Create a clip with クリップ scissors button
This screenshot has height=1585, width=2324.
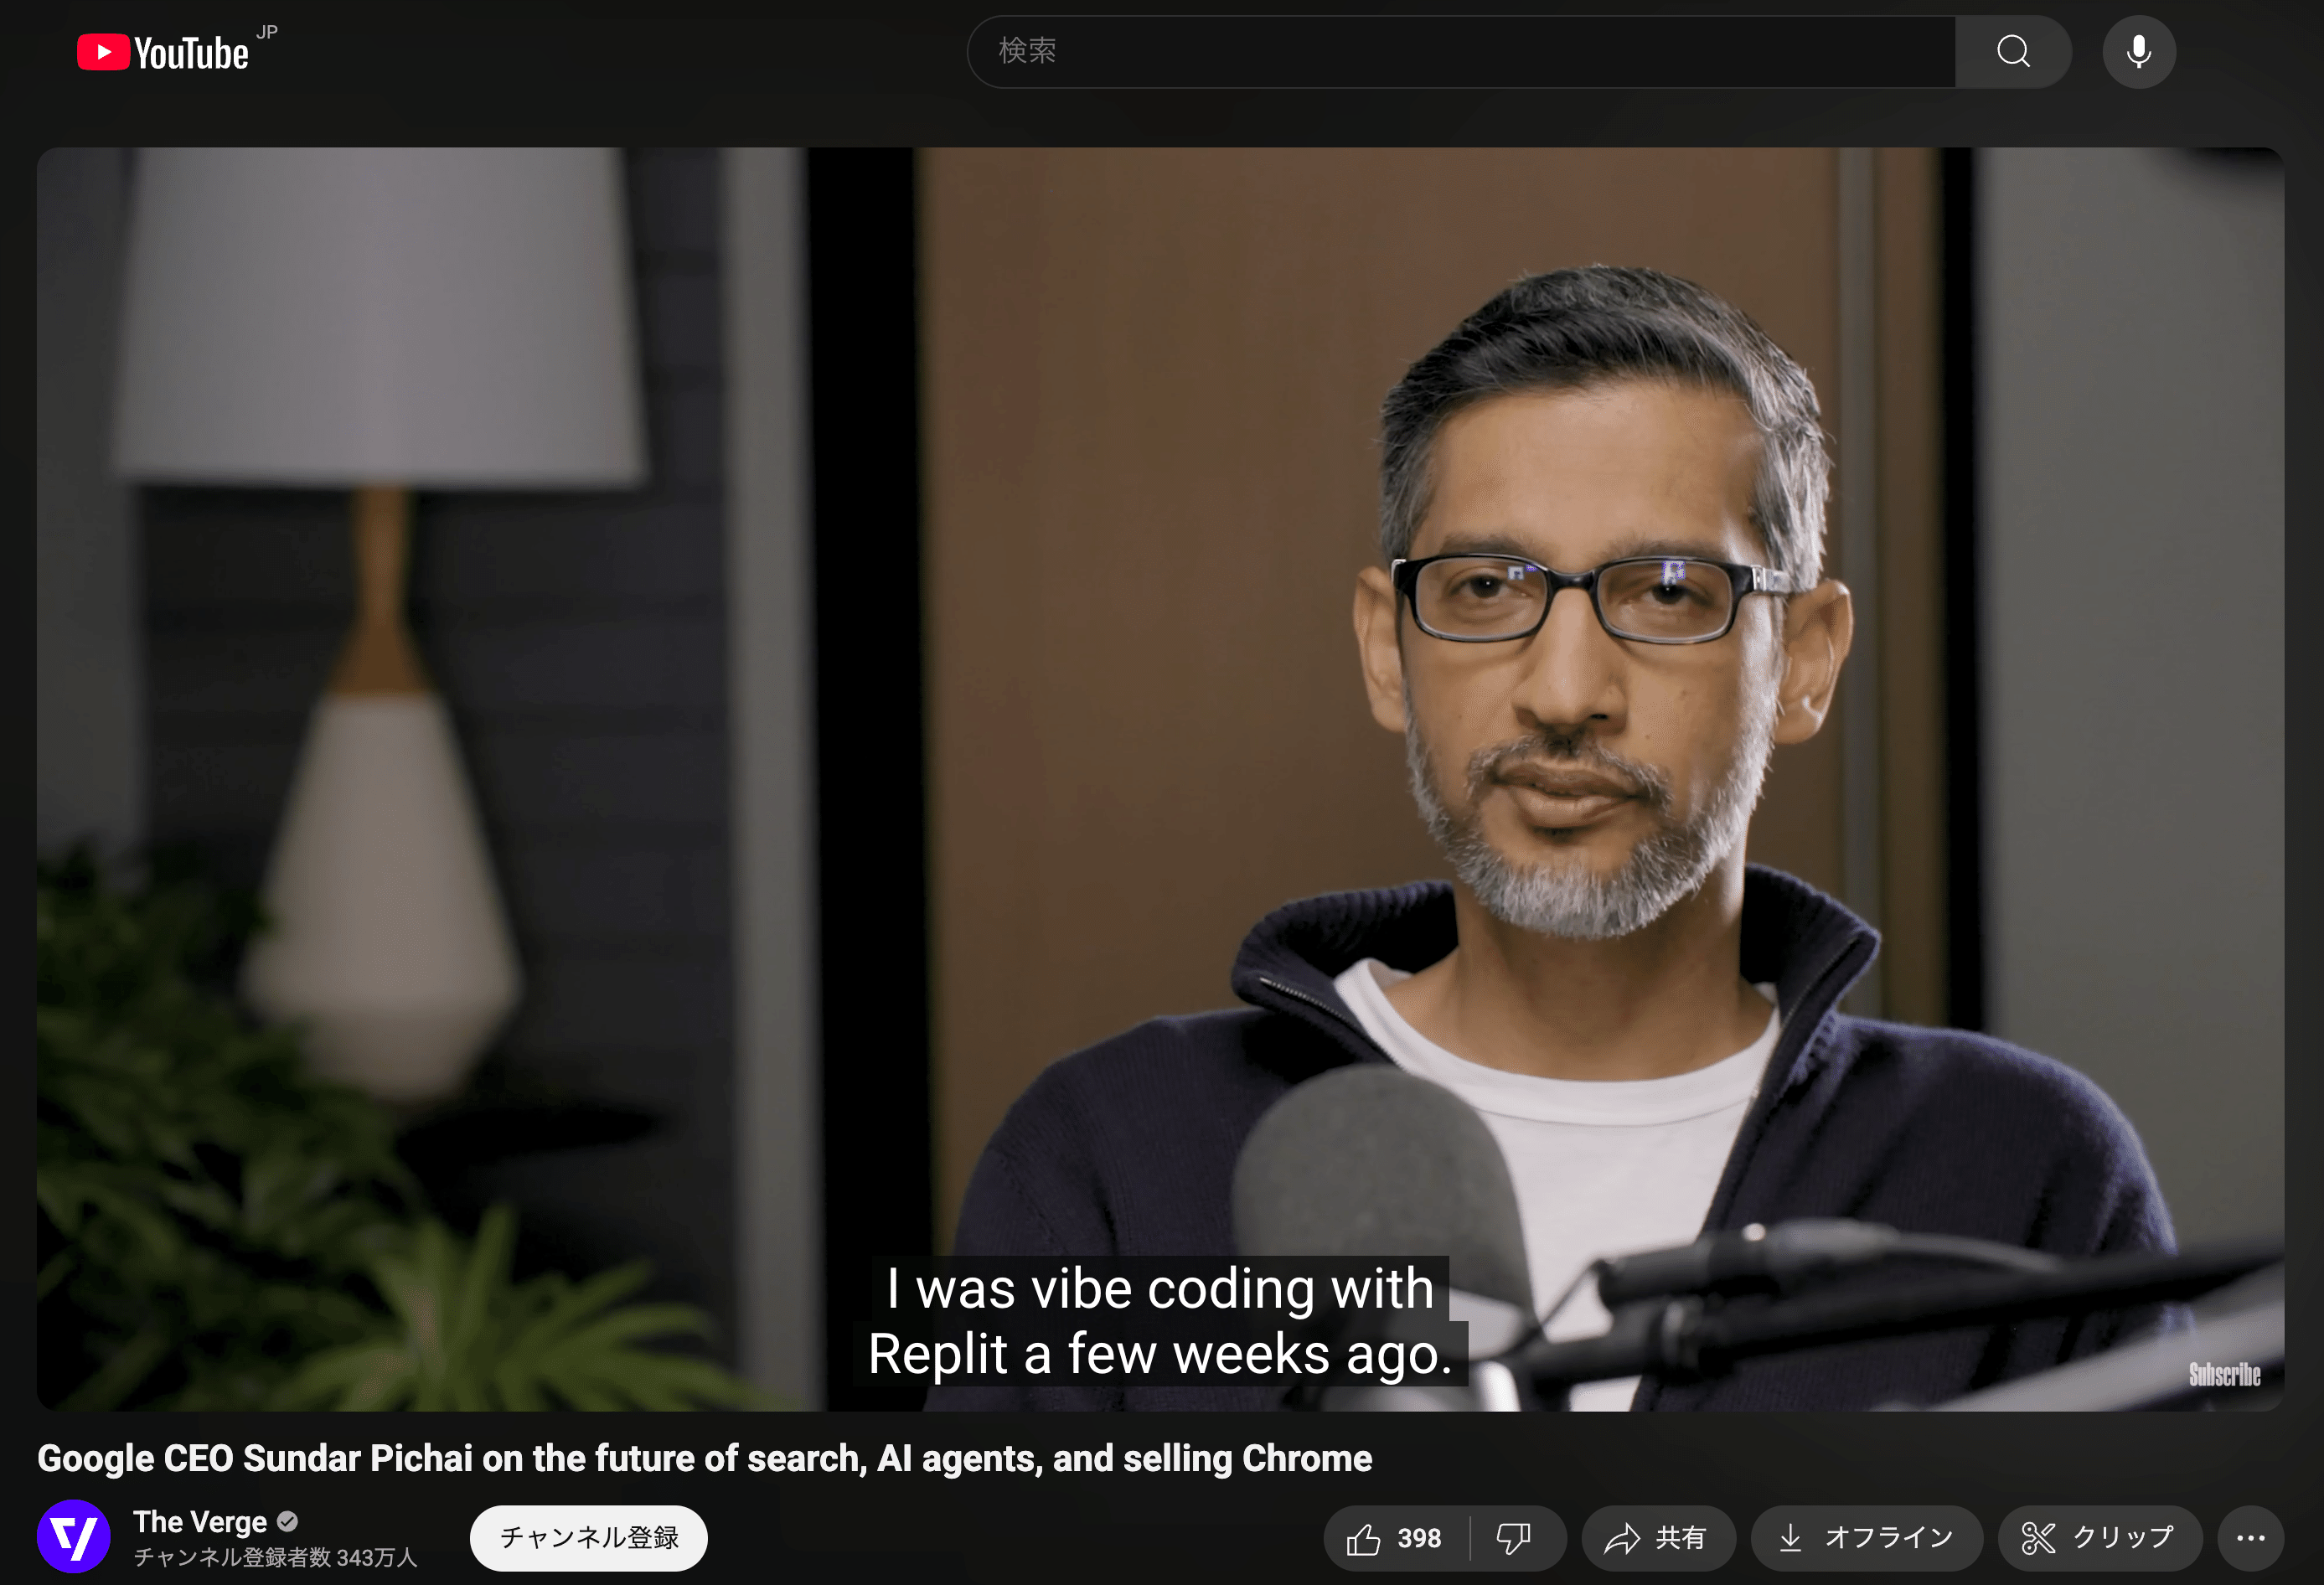point(2099,1538)
